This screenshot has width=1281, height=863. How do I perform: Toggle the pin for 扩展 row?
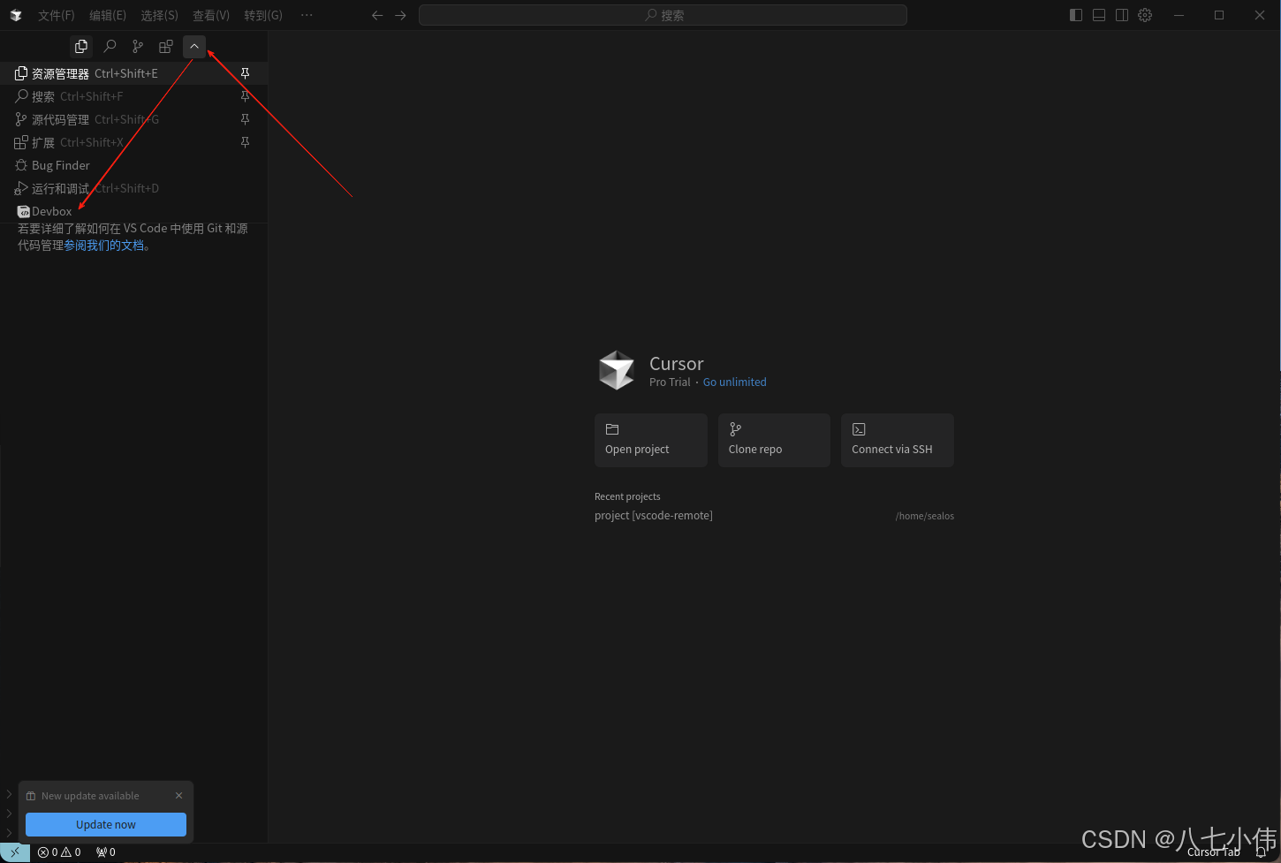(246, 142)
